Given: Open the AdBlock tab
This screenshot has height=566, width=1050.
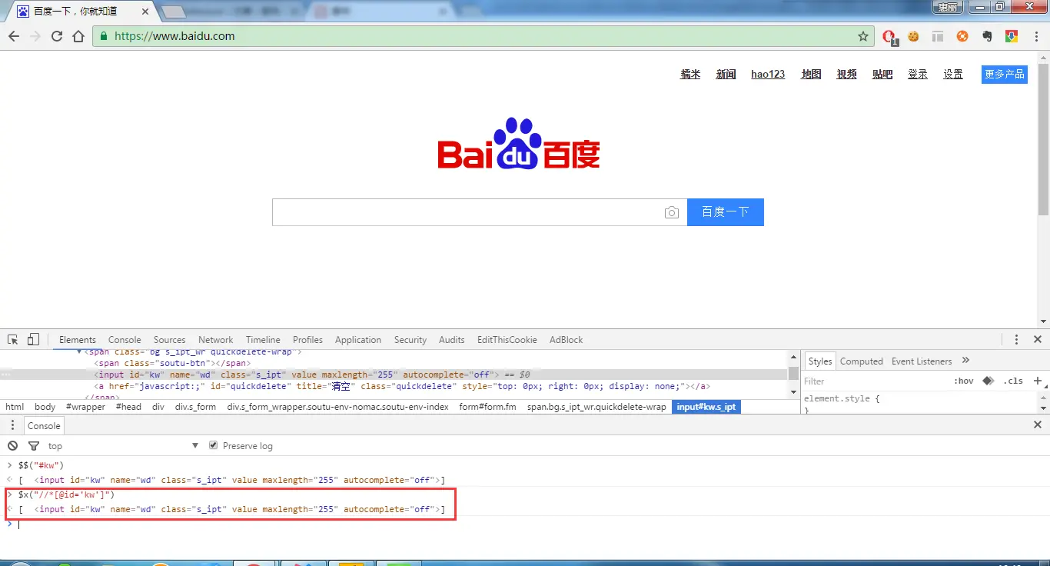Looking at the screenshot, I should [x=566, y=340].
